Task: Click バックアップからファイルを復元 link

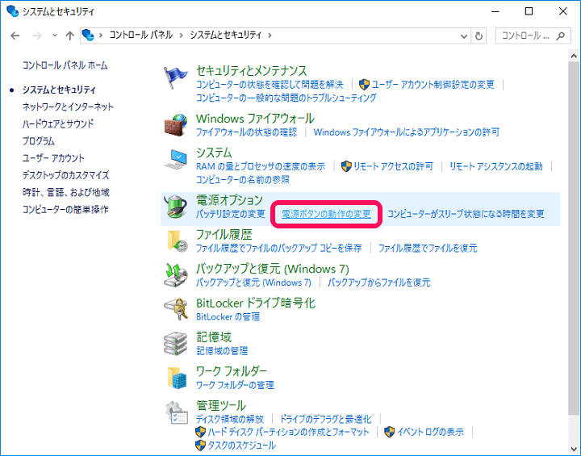Action: point(379,282)
